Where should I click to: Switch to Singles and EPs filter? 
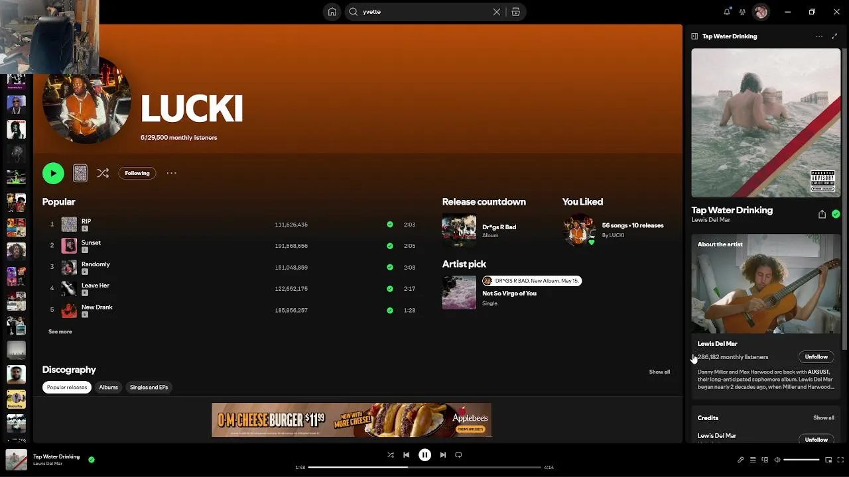click(149, 387)
